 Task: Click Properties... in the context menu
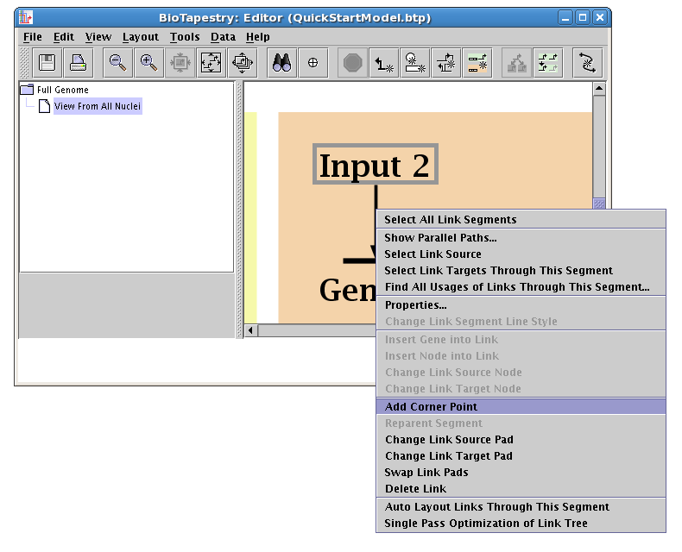(x=415, y=305)
